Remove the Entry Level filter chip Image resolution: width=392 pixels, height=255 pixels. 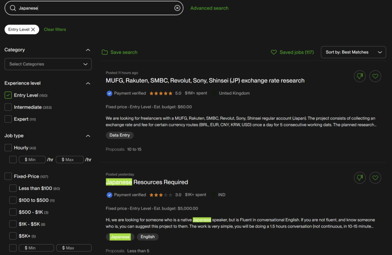[x=33, y=30]
